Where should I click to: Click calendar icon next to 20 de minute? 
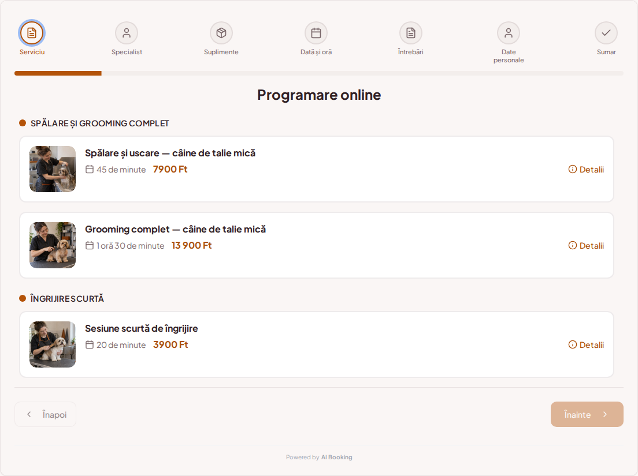pos(90,345)
